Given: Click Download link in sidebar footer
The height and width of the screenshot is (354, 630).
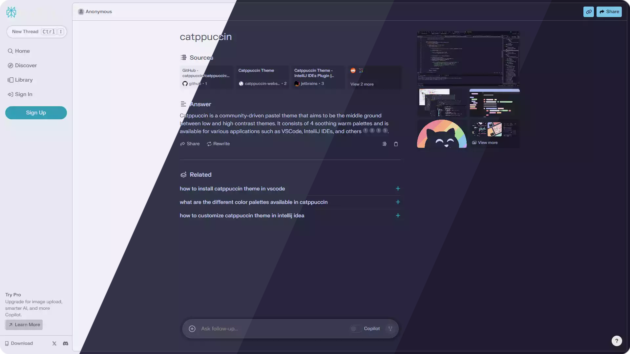Looking at the screenshot, I should [x=19, y=344].
